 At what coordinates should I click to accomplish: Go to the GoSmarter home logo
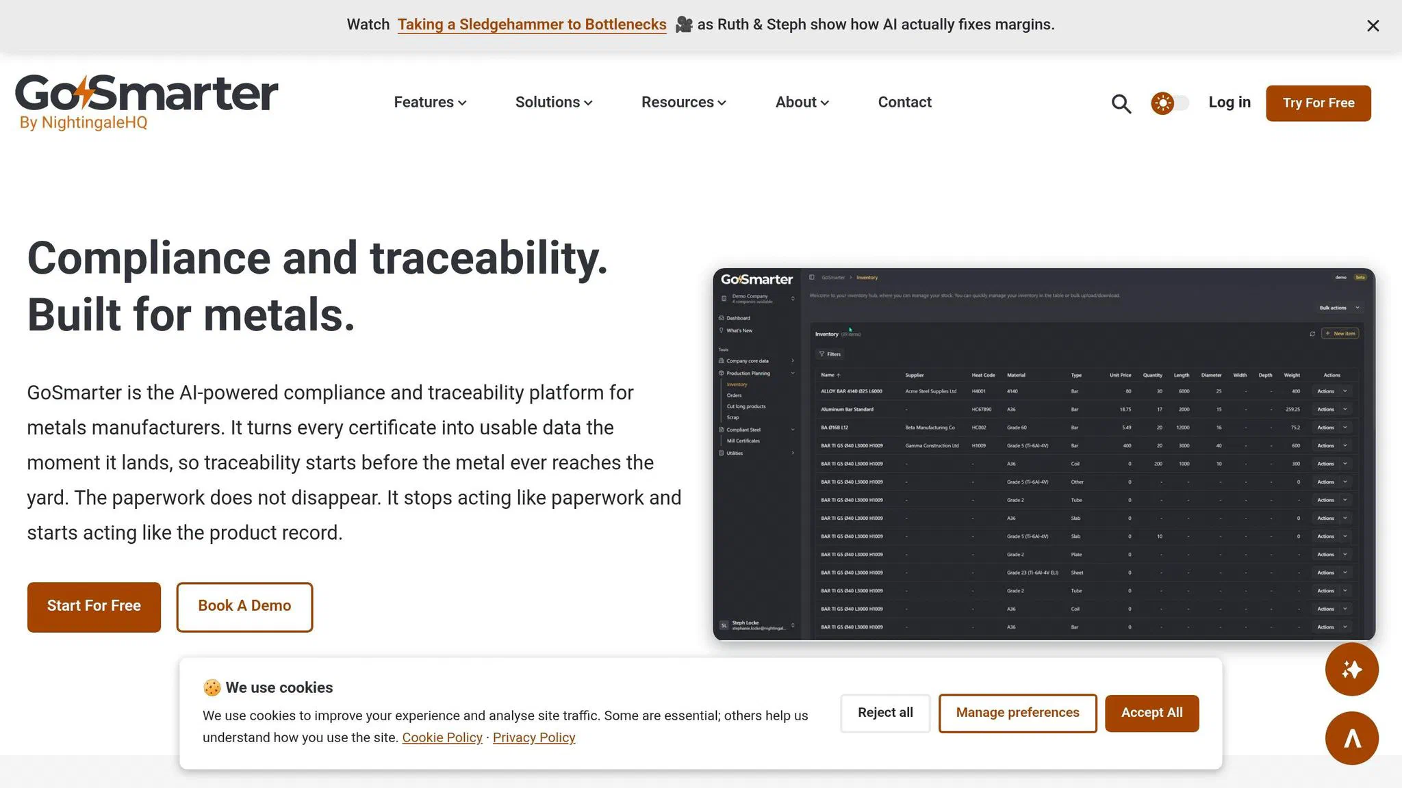(146, 102)
